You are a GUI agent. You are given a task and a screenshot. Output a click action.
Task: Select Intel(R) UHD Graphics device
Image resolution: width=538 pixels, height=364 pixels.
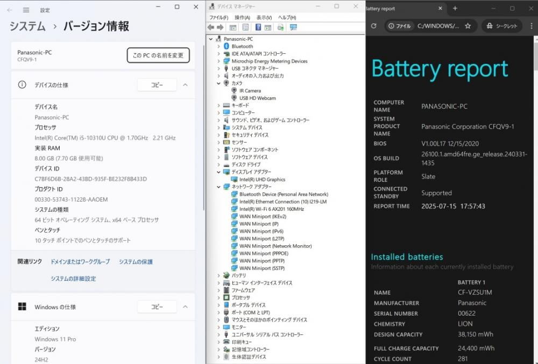tap(262, 179)
